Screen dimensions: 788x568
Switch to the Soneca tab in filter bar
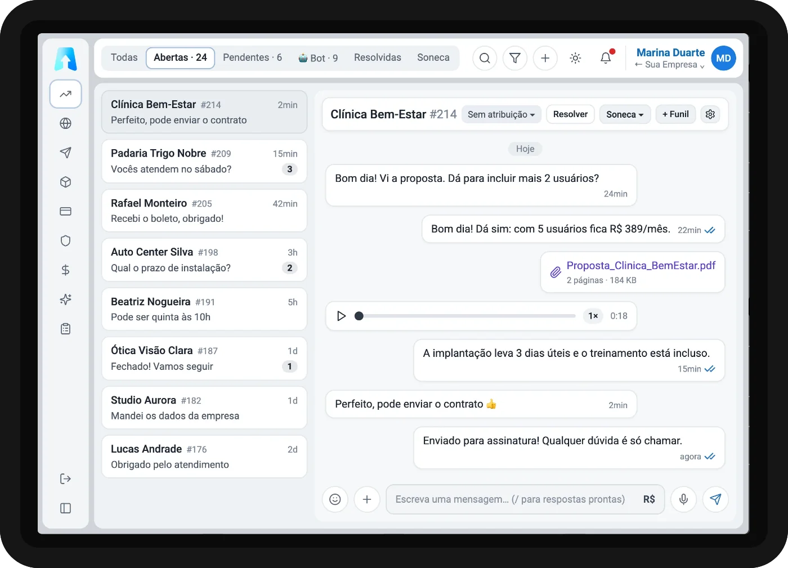click(433, 57)
